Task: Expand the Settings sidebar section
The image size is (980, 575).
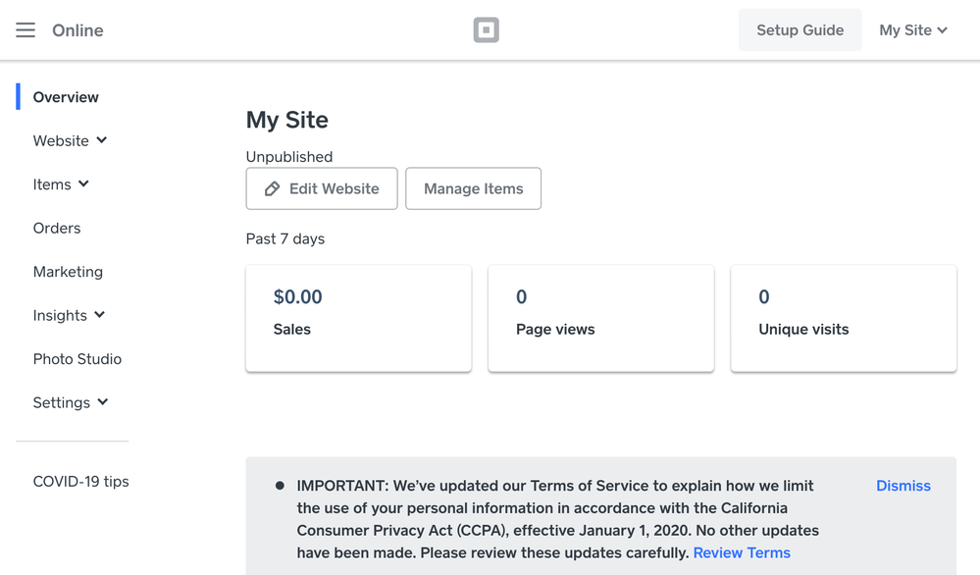Action: click(x=70, y=402)
